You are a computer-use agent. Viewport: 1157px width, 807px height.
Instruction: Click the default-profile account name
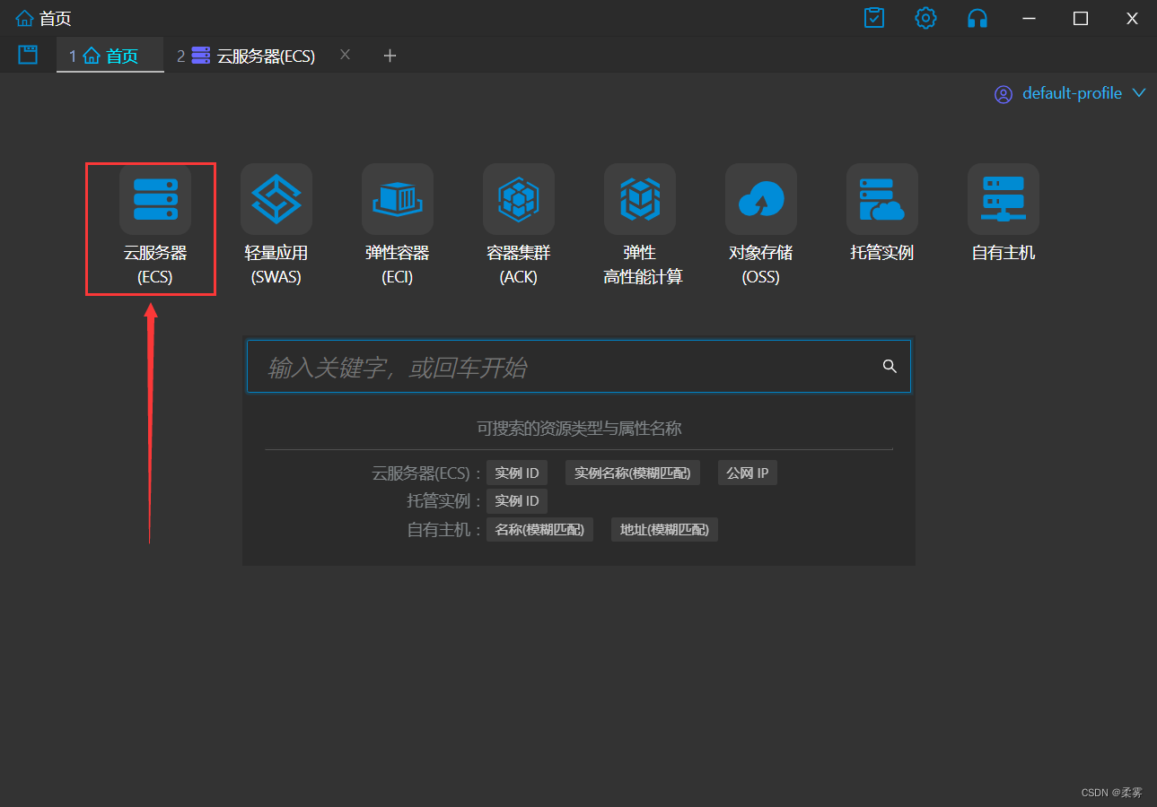[x=1072, y=93]
